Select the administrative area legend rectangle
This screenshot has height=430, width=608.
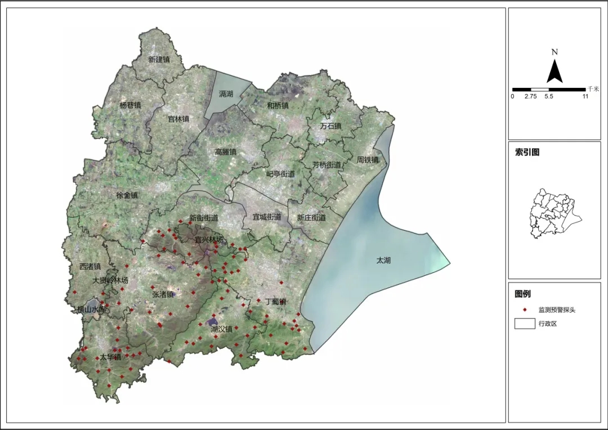pos(525,324)
